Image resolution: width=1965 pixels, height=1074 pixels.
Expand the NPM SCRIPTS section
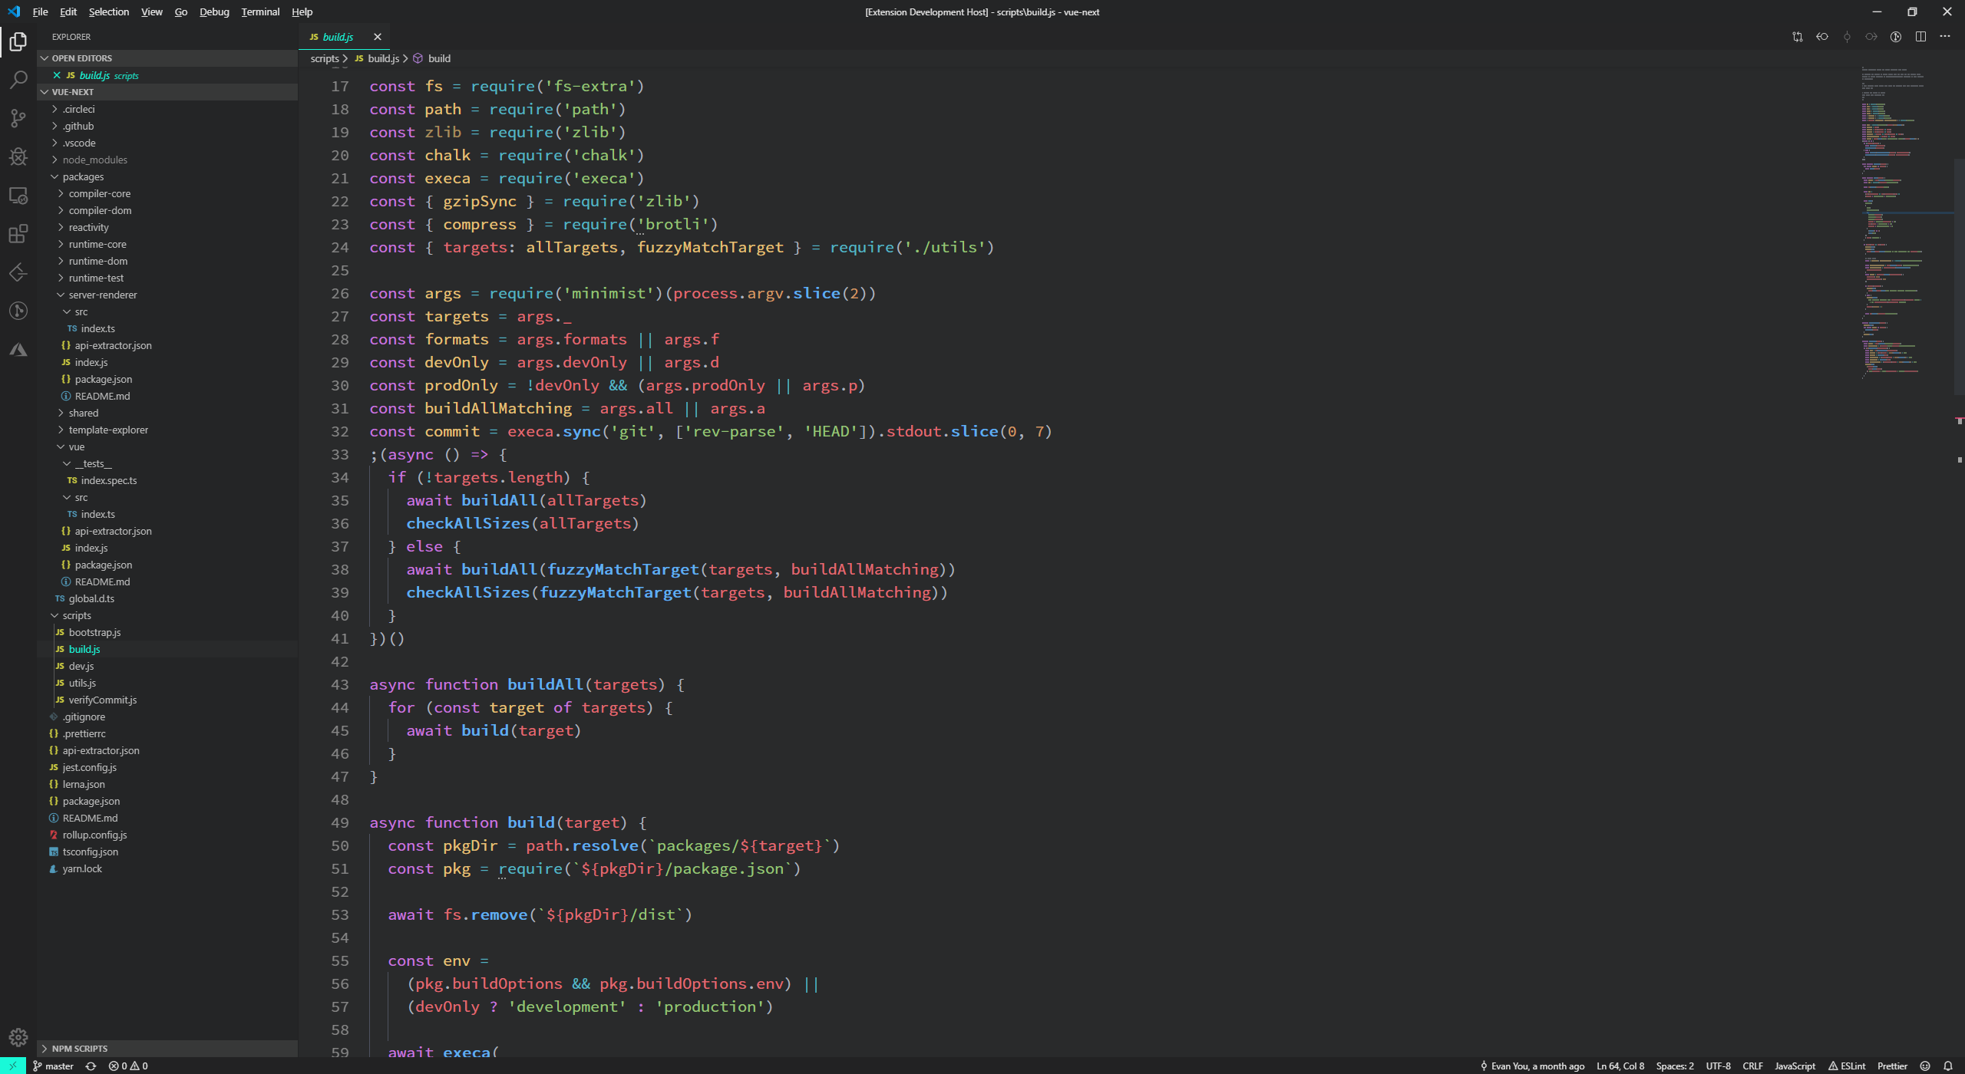(80, 1048)
